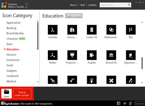Select the School-01 building icon
The height and width of the screenshot is (106, 145).
pos(111,55)
